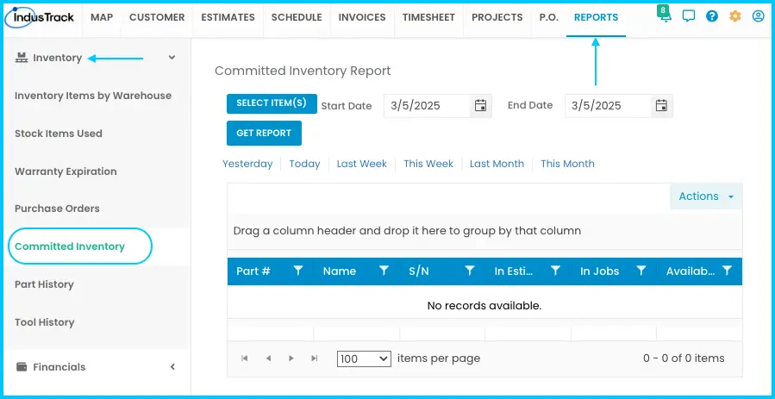Open the Start Date calendar picker
The height and width of the screenshot is (399, 775).
(x=480, y=105)
